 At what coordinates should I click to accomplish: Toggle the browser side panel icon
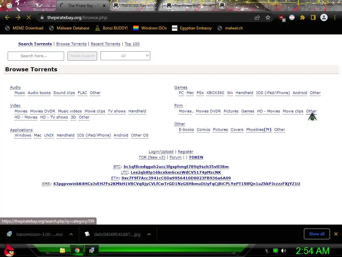tap(313, 17)
